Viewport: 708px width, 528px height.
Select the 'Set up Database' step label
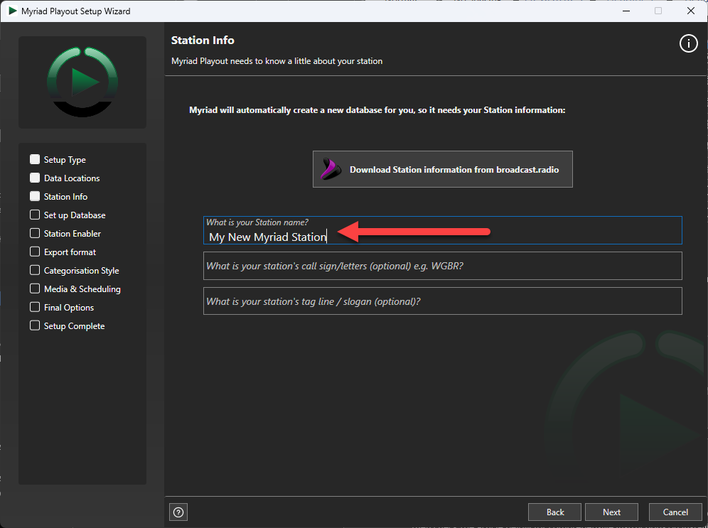coord(75,215)
